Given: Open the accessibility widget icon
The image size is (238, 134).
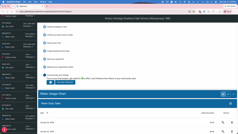Looking at the screenshot, I should [4, 130].
